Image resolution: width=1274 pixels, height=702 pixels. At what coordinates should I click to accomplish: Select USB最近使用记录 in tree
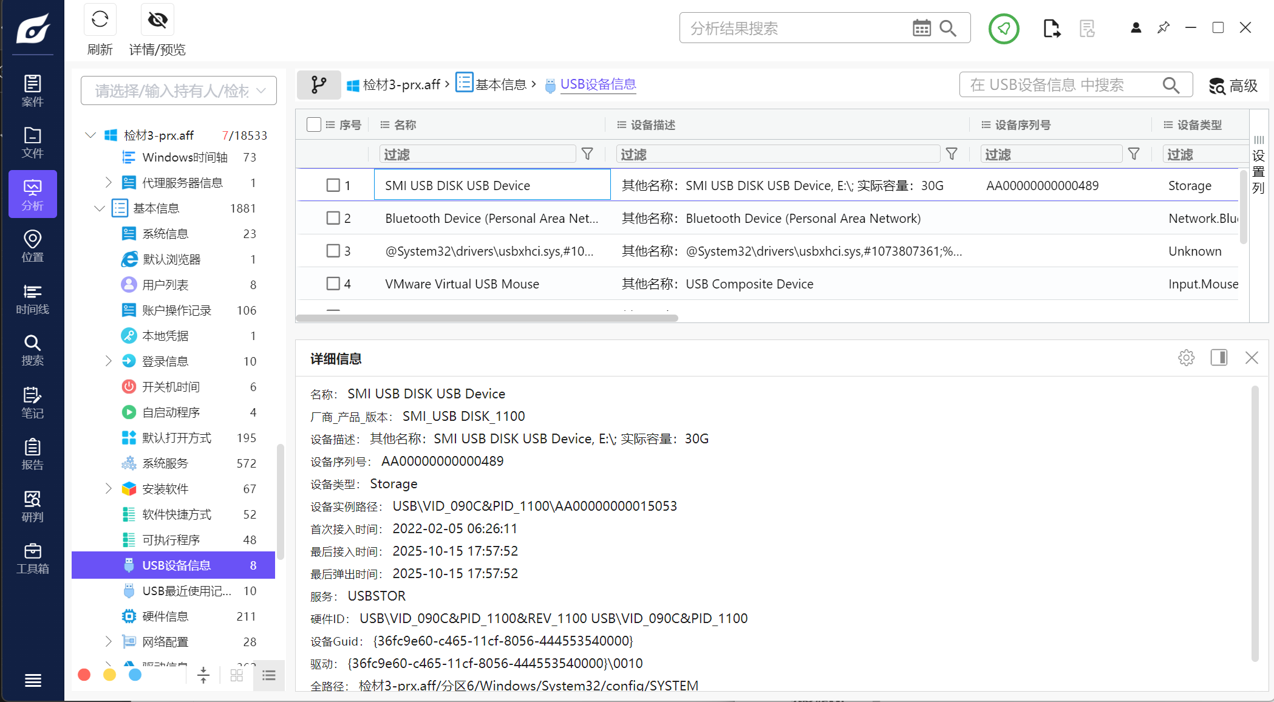[x=186, y=591]
